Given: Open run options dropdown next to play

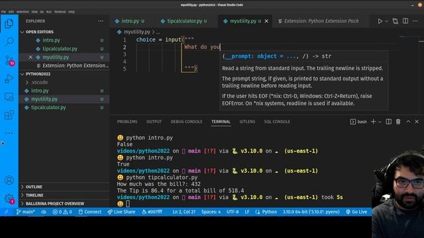Looking at the screenshot, I should (386, 21).
